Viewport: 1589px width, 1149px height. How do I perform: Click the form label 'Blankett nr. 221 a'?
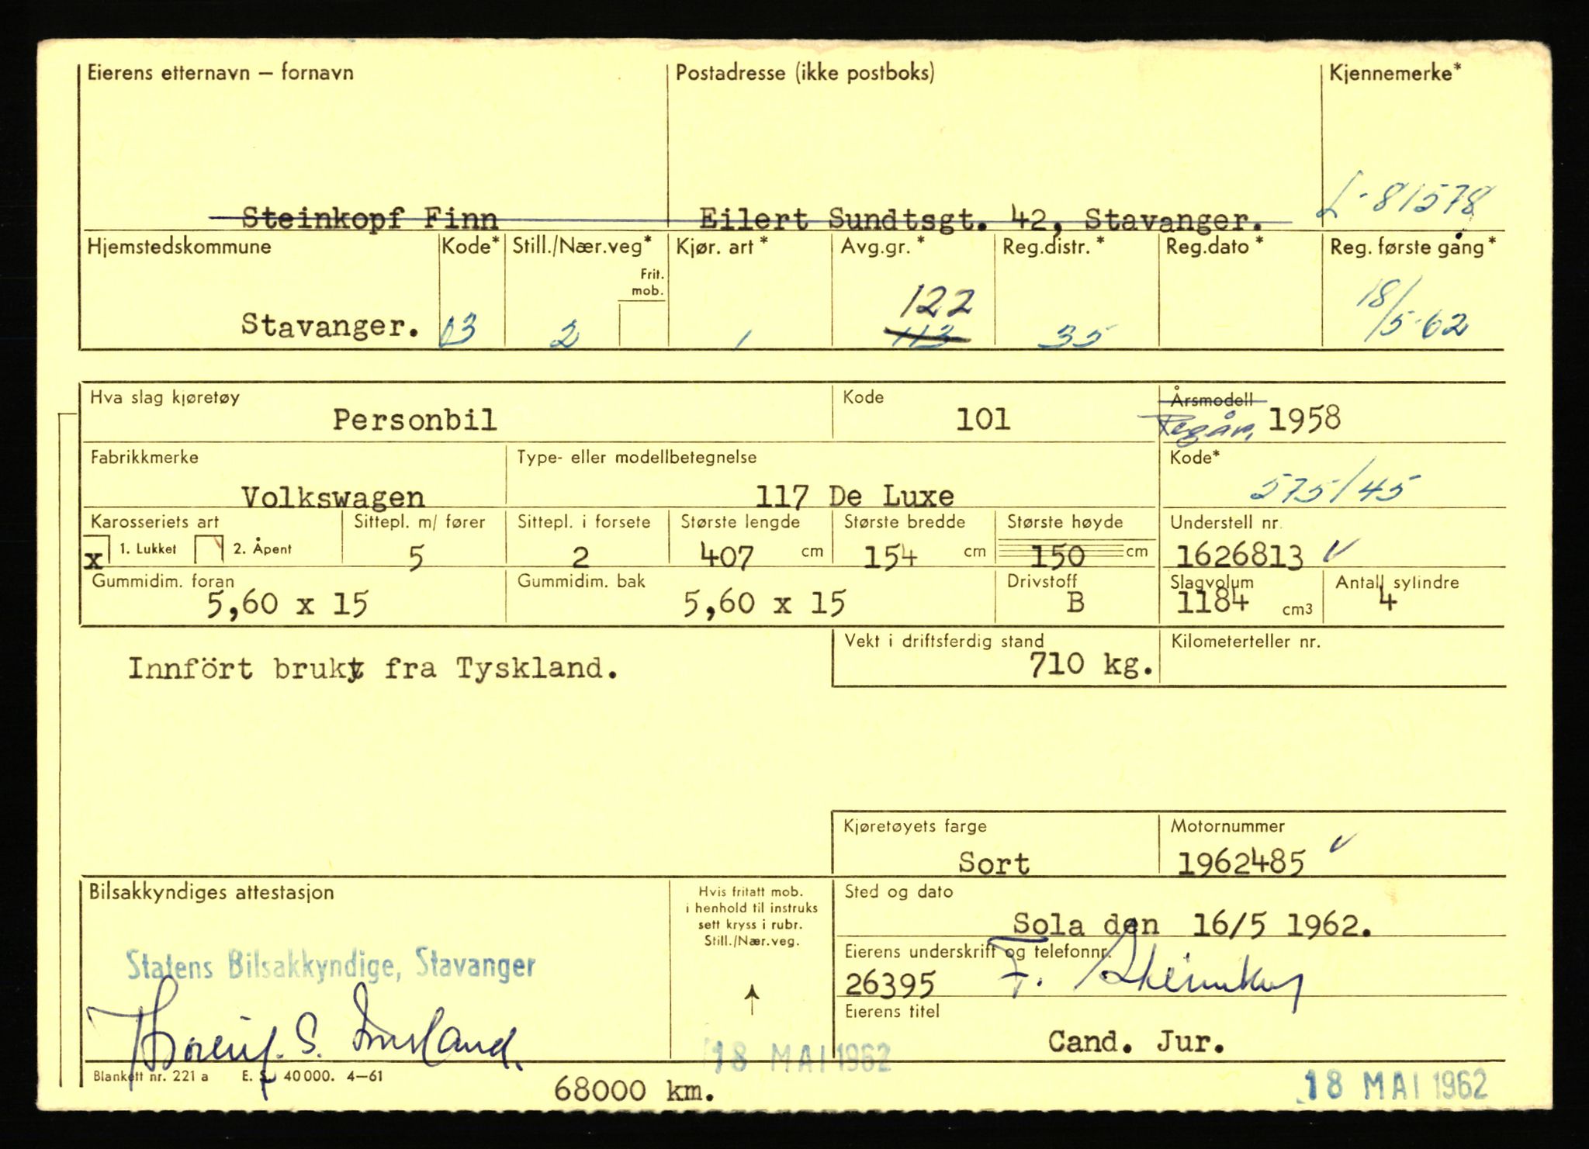click(151, 1077)
